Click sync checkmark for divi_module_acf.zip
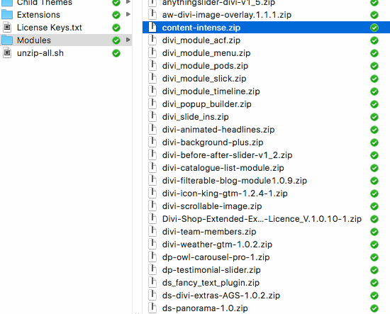The image size is (390, 314). (374, 40)
